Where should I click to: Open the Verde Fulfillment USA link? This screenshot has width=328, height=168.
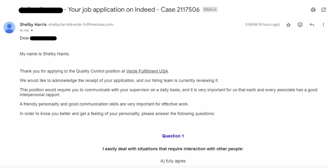(x=147, y=71)
